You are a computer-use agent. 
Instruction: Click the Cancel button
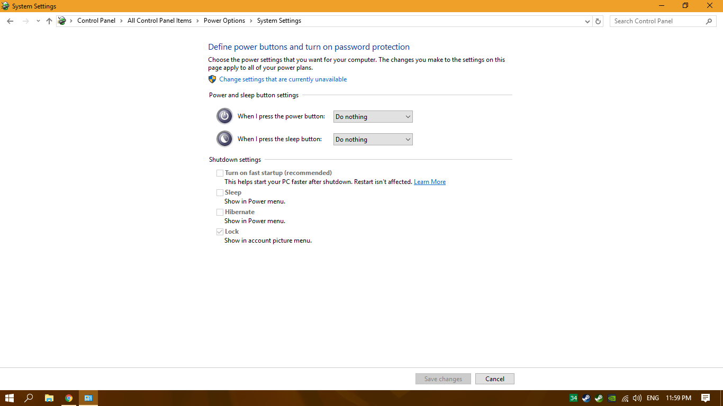(x=494, y=379)
